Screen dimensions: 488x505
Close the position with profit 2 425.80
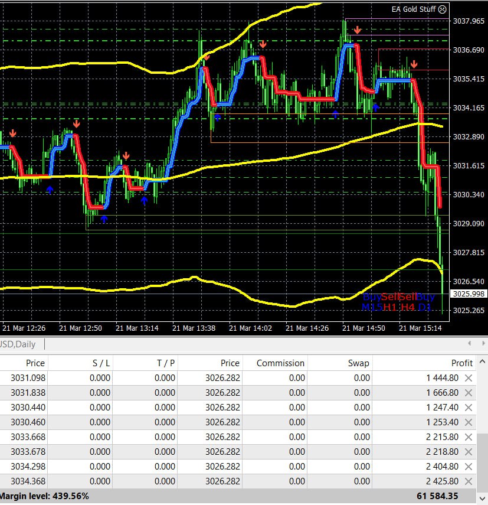coord(469,481)
